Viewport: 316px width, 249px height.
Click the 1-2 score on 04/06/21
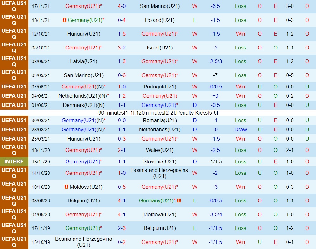point(122,96)
